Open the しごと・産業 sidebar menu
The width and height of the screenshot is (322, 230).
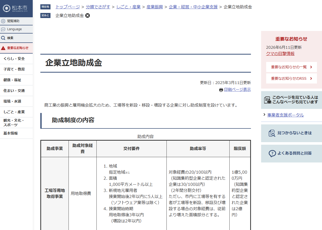point(16,112)
